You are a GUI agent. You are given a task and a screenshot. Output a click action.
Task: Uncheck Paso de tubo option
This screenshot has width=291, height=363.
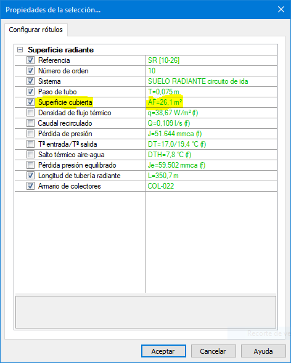(30, 92)
